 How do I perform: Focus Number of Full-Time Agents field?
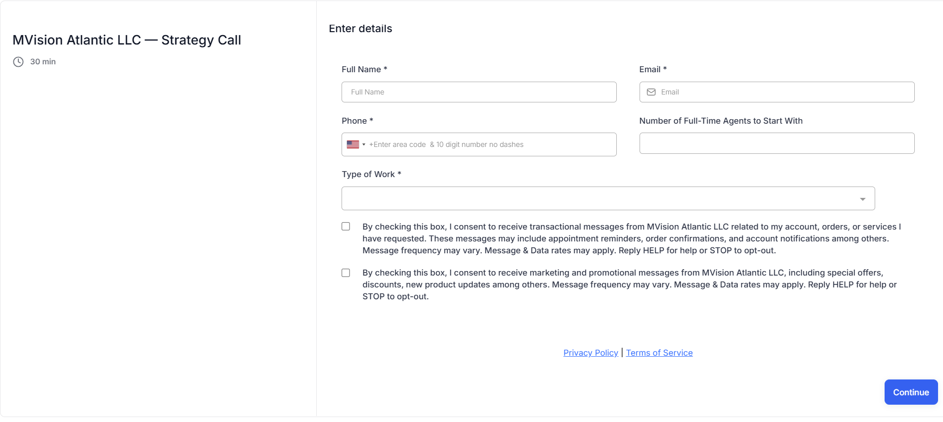[777, 143]
